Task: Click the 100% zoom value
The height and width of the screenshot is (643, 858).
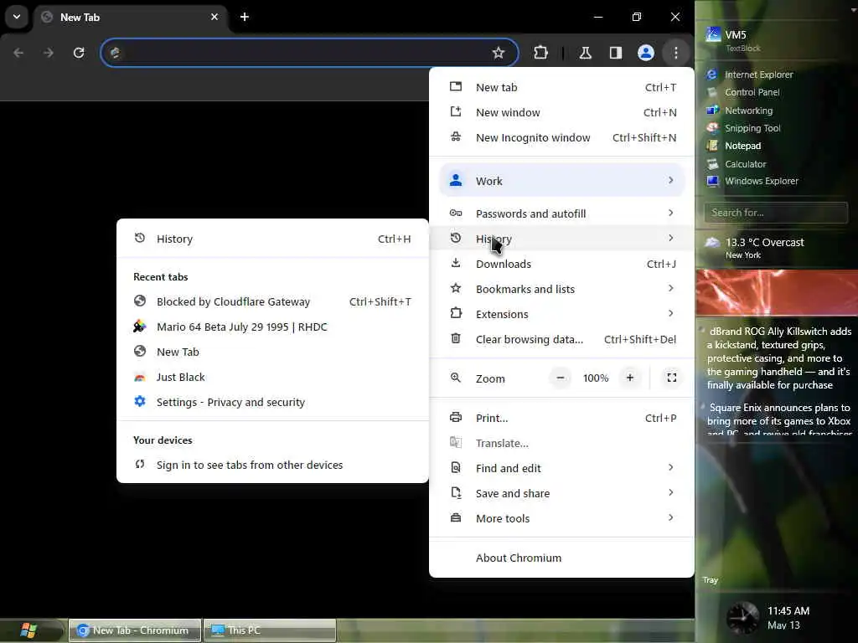Action: coord(596,378)
